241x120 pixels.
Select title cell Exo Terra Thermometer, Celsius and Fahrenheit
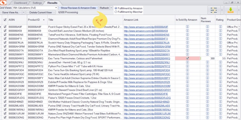(85, 58)
